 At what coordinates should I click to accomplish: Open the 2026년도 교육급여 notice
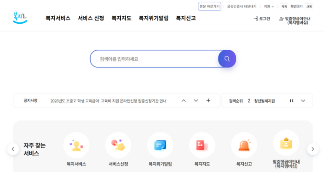click(x=108, y=101)
